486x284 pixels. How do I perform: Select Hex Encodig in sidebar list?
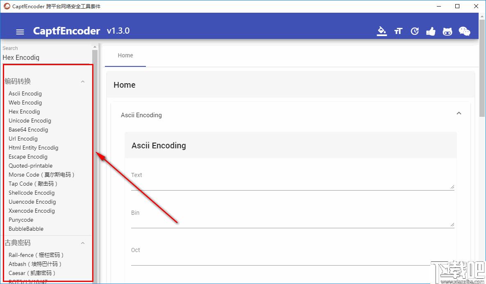(24, 111)
